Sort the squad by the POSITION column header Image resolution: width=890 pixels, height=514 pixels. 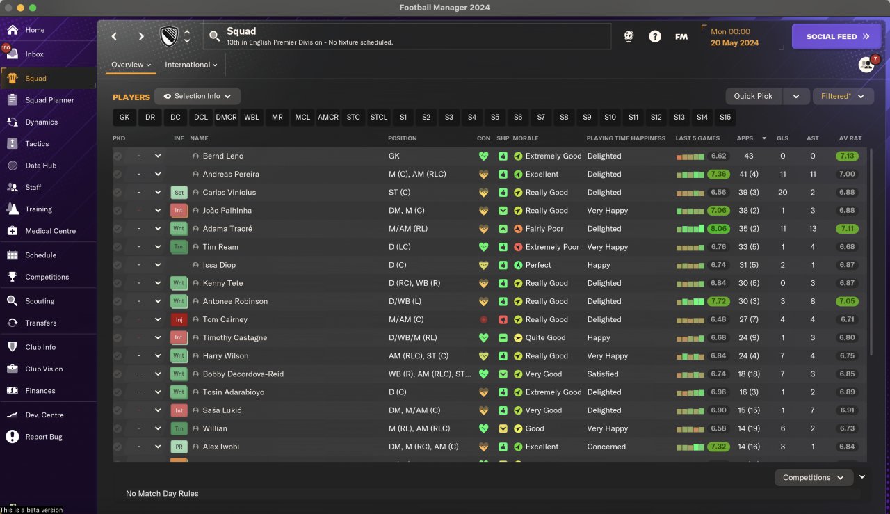[x=403, y=138]
